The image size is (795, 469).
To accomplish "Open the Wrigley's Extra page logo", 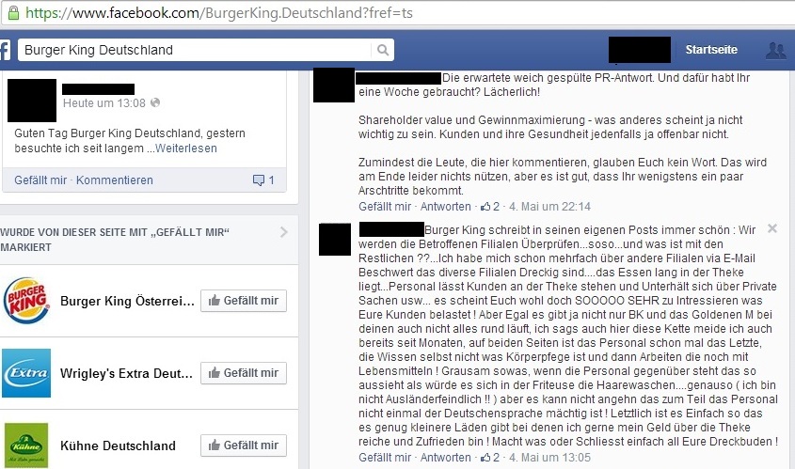I will 26,373.
